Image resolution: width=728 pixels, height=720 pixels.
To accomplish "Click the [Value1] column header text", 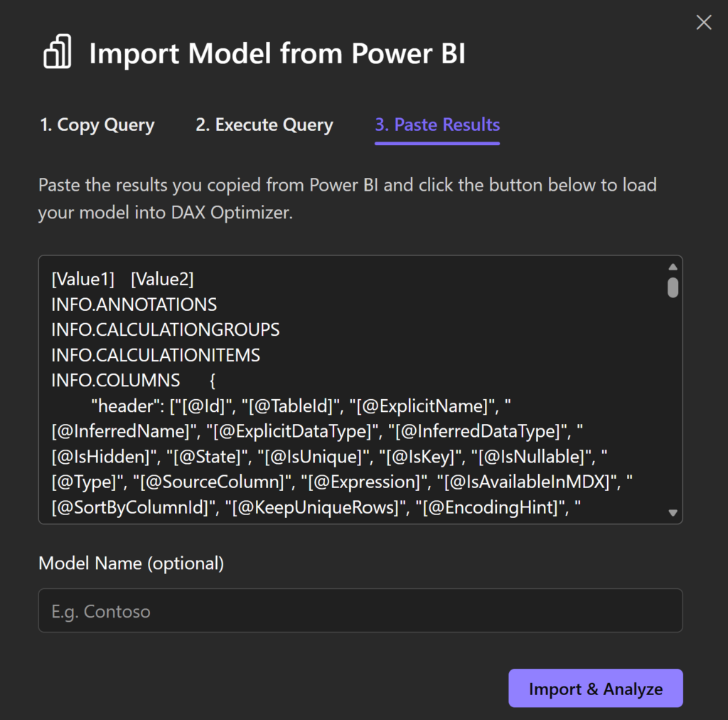I will point(82,280).
